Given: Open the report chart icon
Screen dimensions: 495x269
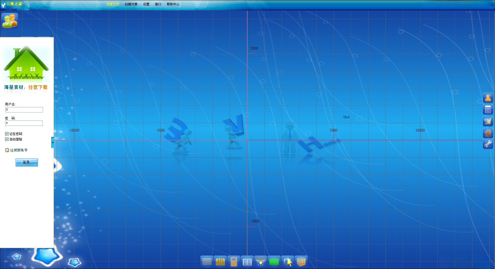Looking at the screenshot, I should [x=488, y=109].
